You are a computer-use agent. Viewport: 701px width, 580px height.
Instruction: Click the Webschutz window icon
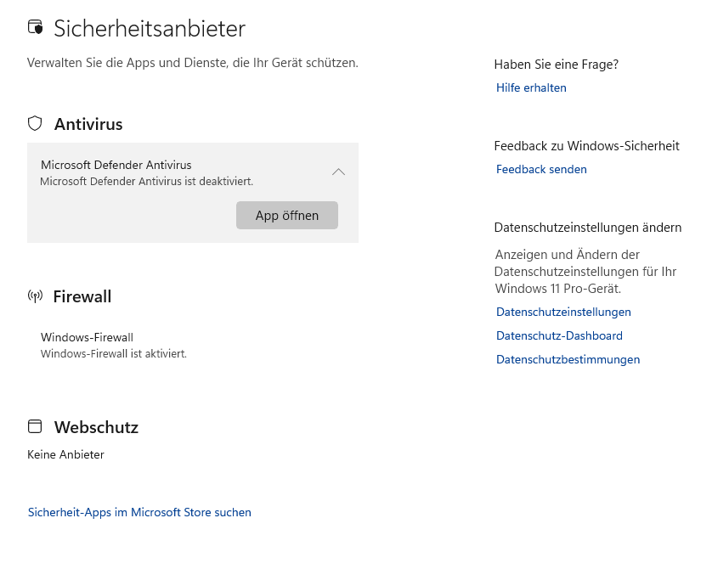point(35,426)
